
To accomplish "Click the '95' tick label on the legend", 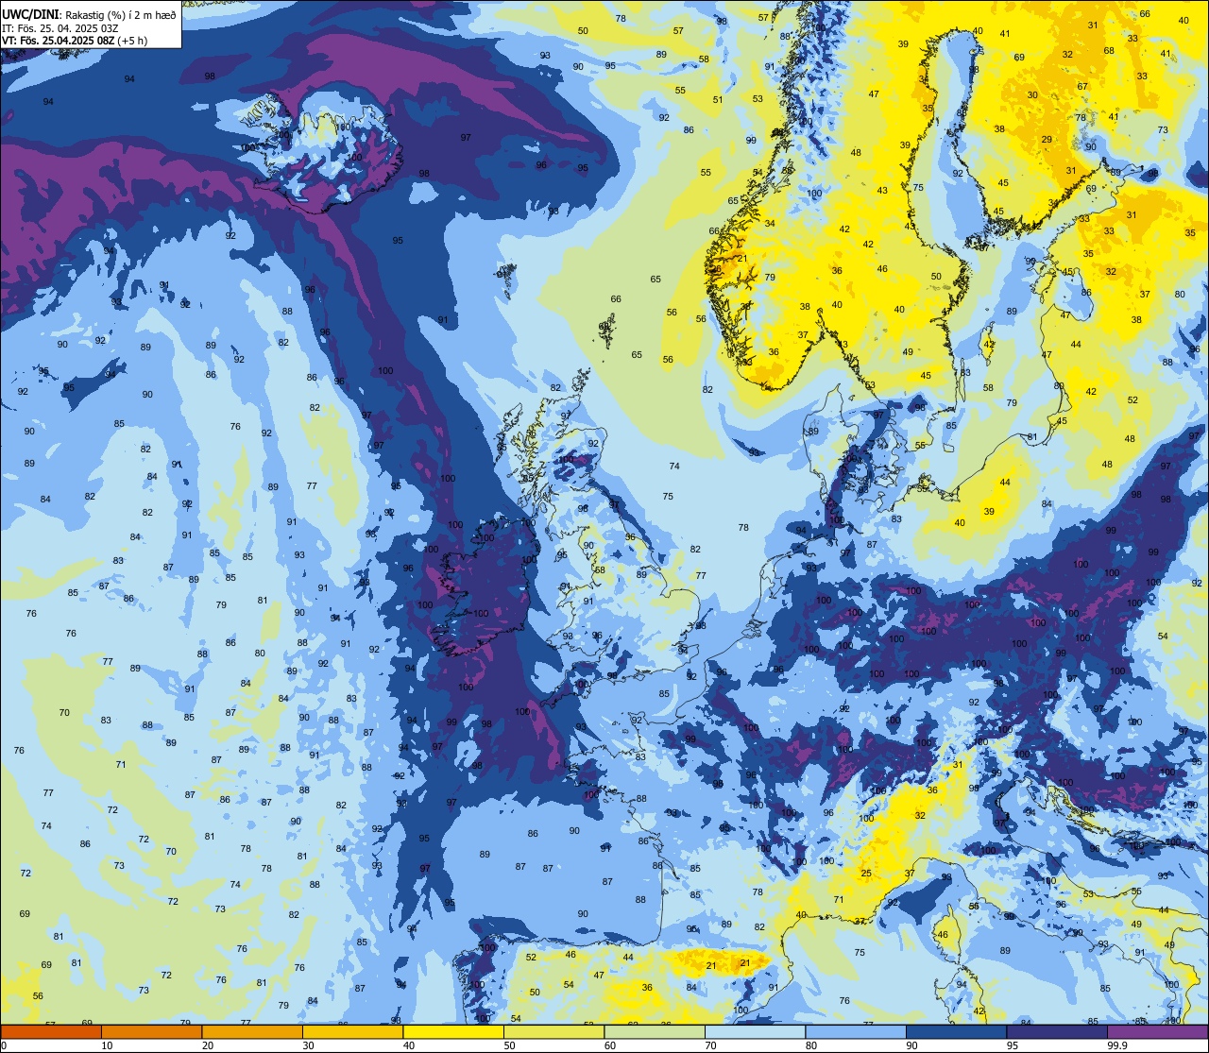I will (1012, 1045).
